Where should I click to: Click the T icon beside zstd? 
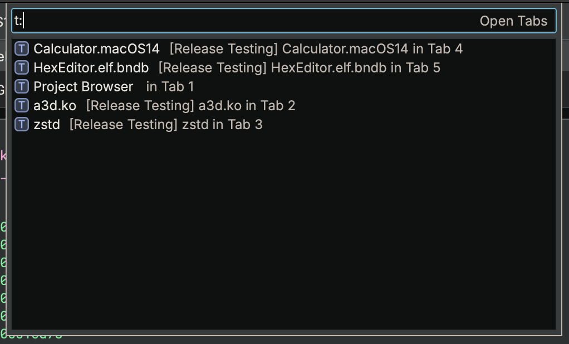pos(22,124)
